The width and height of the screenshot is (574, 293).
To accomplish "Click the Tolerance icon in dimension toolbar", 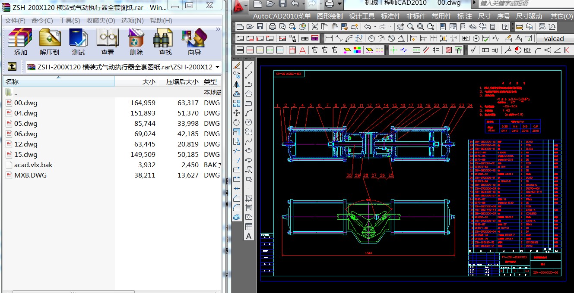I will point(466,38).
